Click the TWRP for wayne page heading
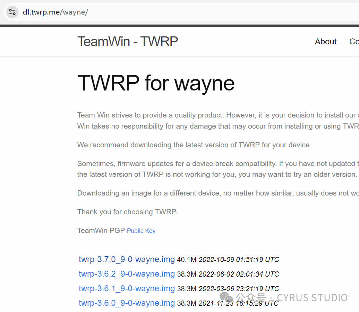 [x=156, y=83]
